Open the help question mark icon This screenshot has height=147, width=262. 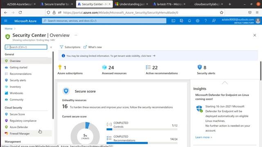206,21
